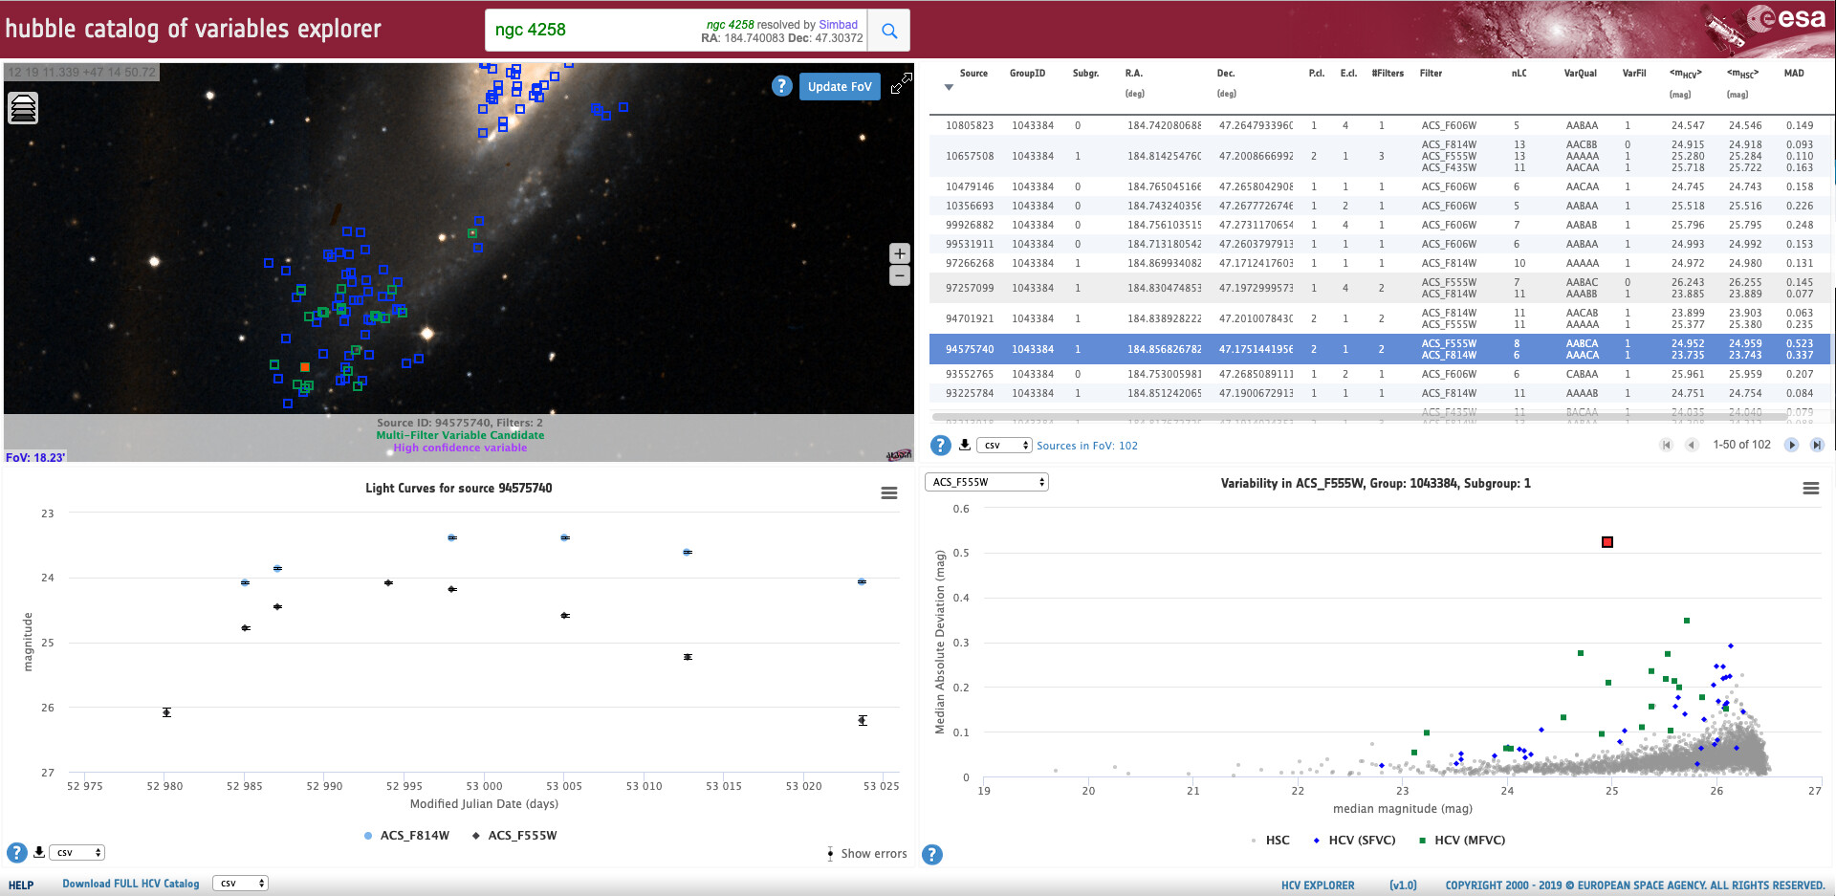Open full catalog csv format dropdown
1836x896 pixels.
pos(240,884)
